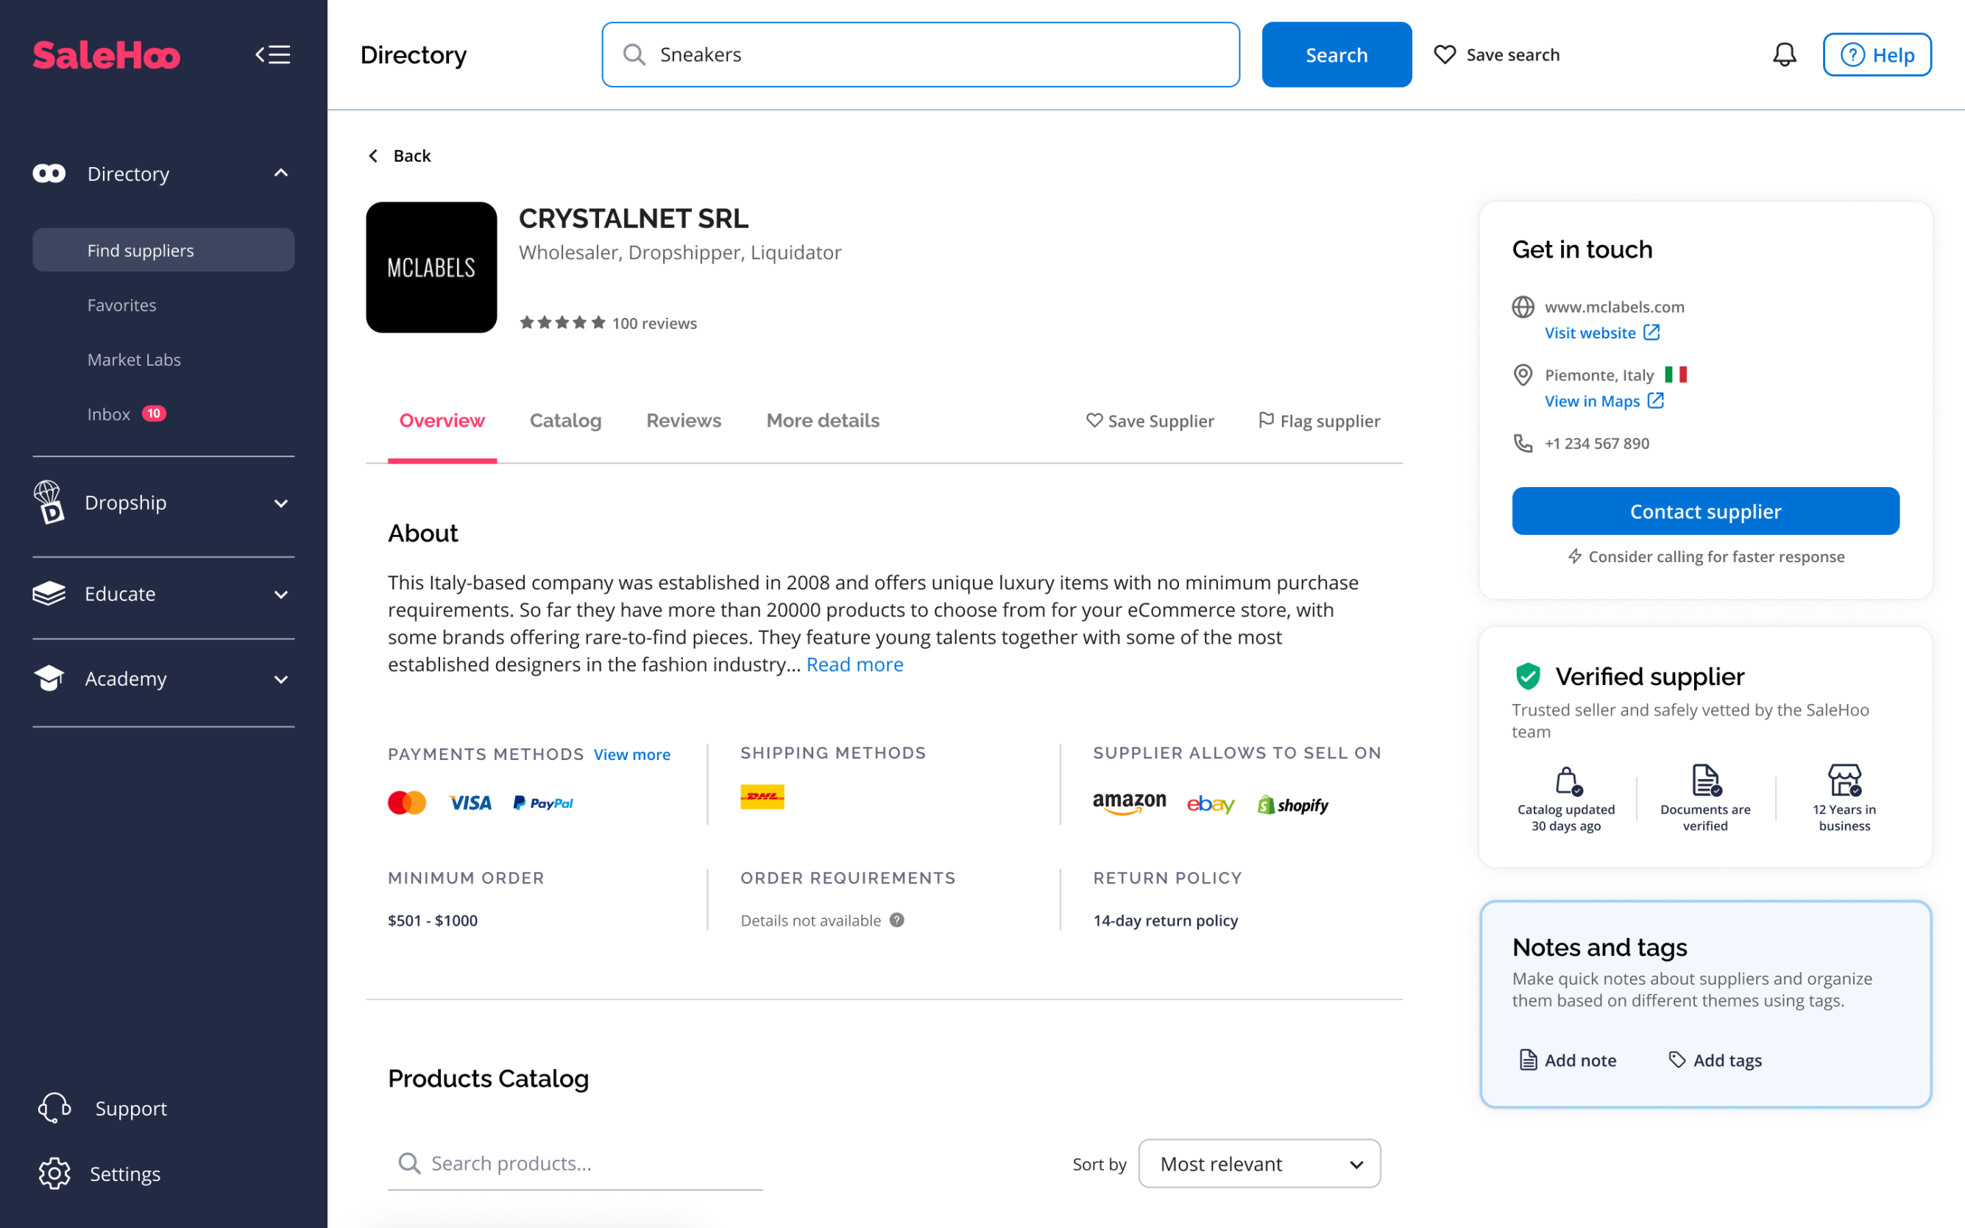Image resolution: width=1965 pixels, height=1228 pixels.
Task: Click Visit website link
Action: click(1601, 332)
